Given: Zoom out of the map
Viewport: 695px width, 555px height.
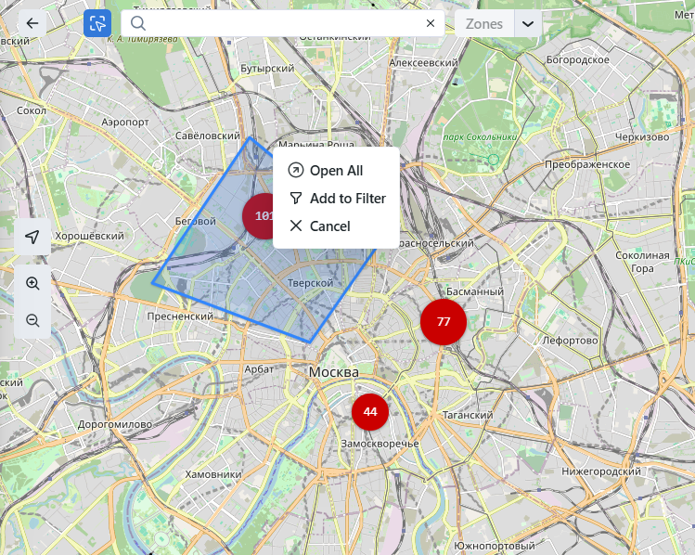Looking at the screenshot, I should pyautogui.click(x=32, y=320).
